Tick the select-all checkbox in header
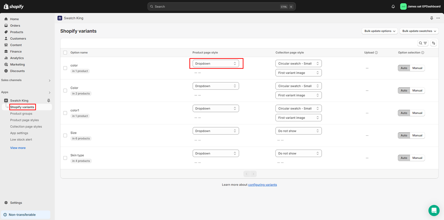The width and height of the screenshot is (444, 220). 65,53
